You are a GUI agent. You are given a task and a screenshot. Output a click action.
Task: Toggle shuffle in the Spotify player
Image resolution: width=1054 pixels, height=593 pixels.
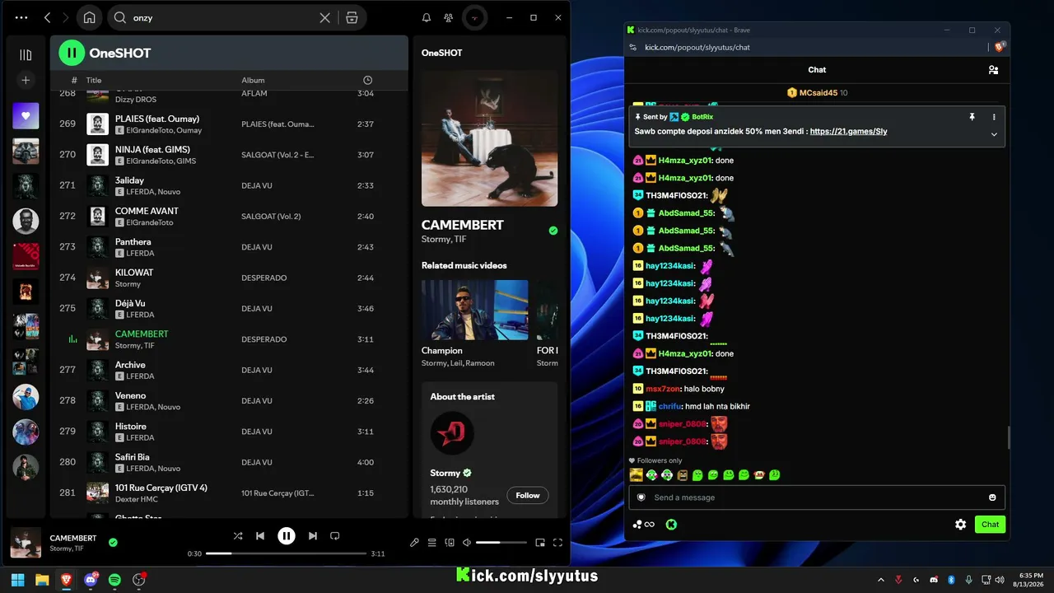point(238,536)
